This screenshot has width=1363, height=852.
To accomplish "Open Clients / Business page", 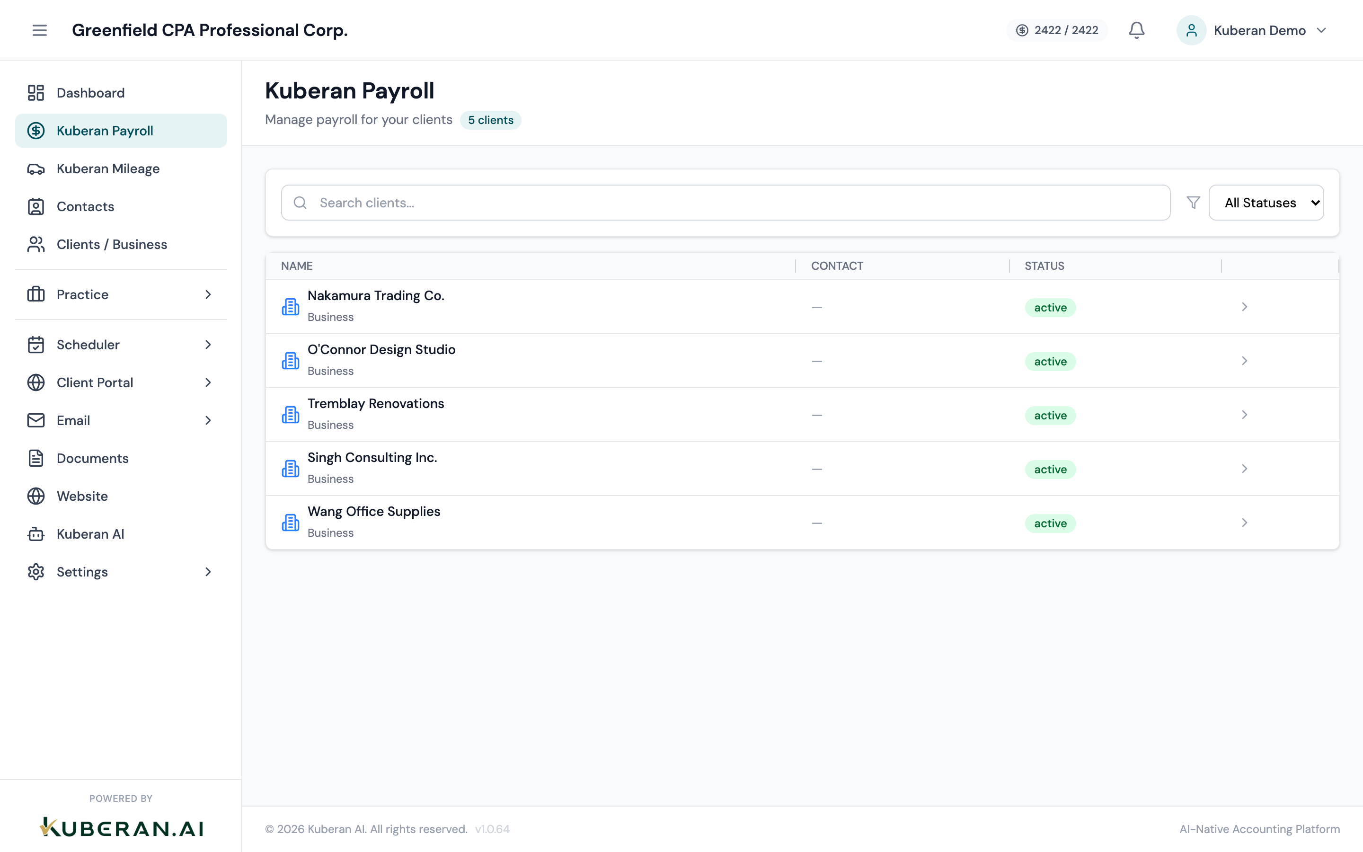I will pyautogui.click(x=121, y=244).
